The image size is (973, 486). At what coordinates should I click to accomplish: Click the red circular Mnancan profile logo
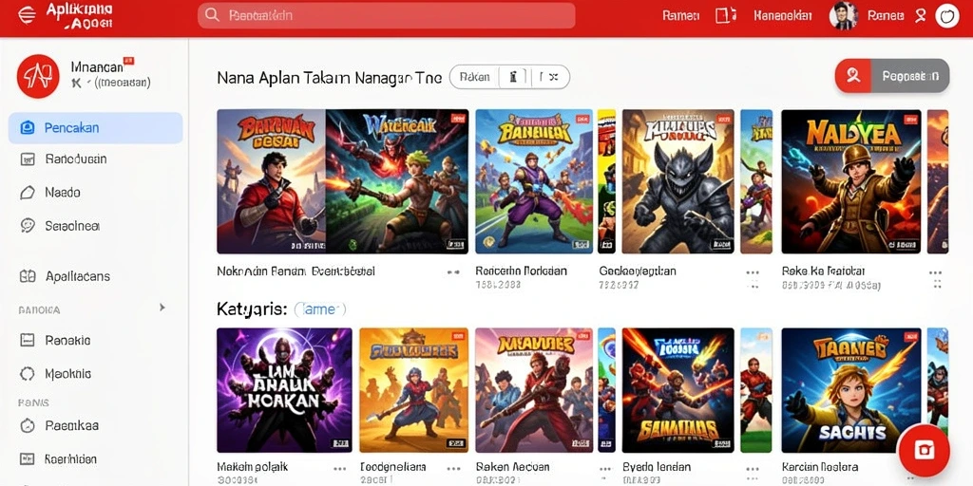(38, 76)
